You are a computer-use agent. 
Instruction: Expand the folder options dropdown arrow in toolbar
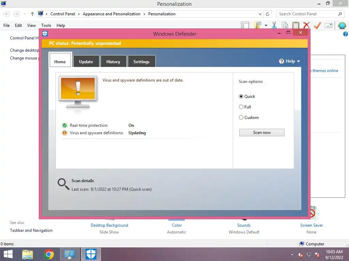pos(266,25)
